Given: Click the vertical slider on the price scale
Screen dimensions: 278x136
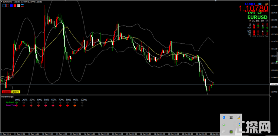Looking at the screenshot, I should point(277,57).
